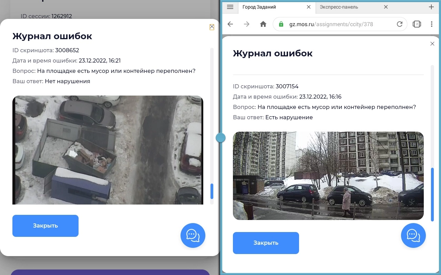
Task: Open the chat bubble in the browser window
Action: click(x=413, y=235)
